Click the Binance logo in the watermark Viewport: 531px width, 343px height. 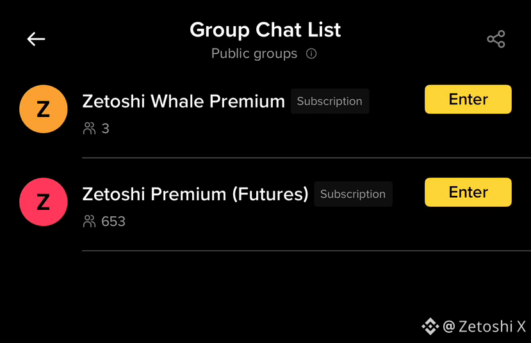click(x=430, y=326)
